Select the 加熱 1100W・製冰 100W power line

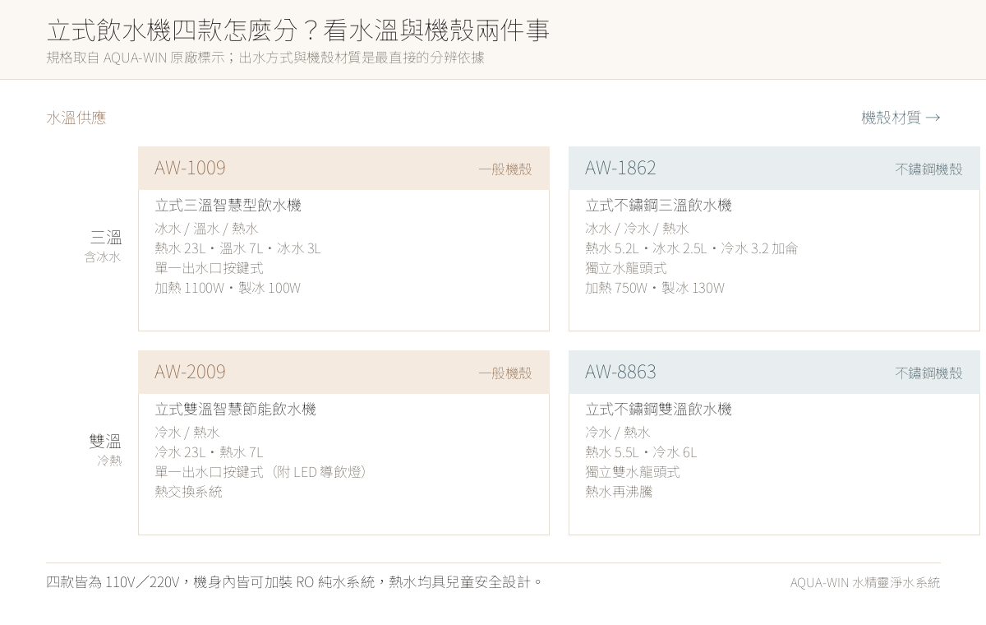(228, 288)
